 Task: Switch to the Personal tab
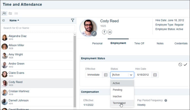[97, 44]
